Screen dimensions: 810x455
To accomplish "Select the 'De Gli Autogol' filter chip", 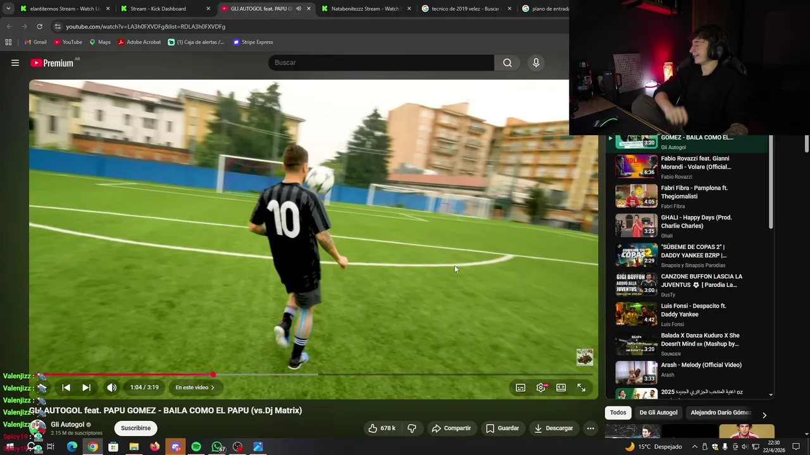I will [x=658, y=413].
